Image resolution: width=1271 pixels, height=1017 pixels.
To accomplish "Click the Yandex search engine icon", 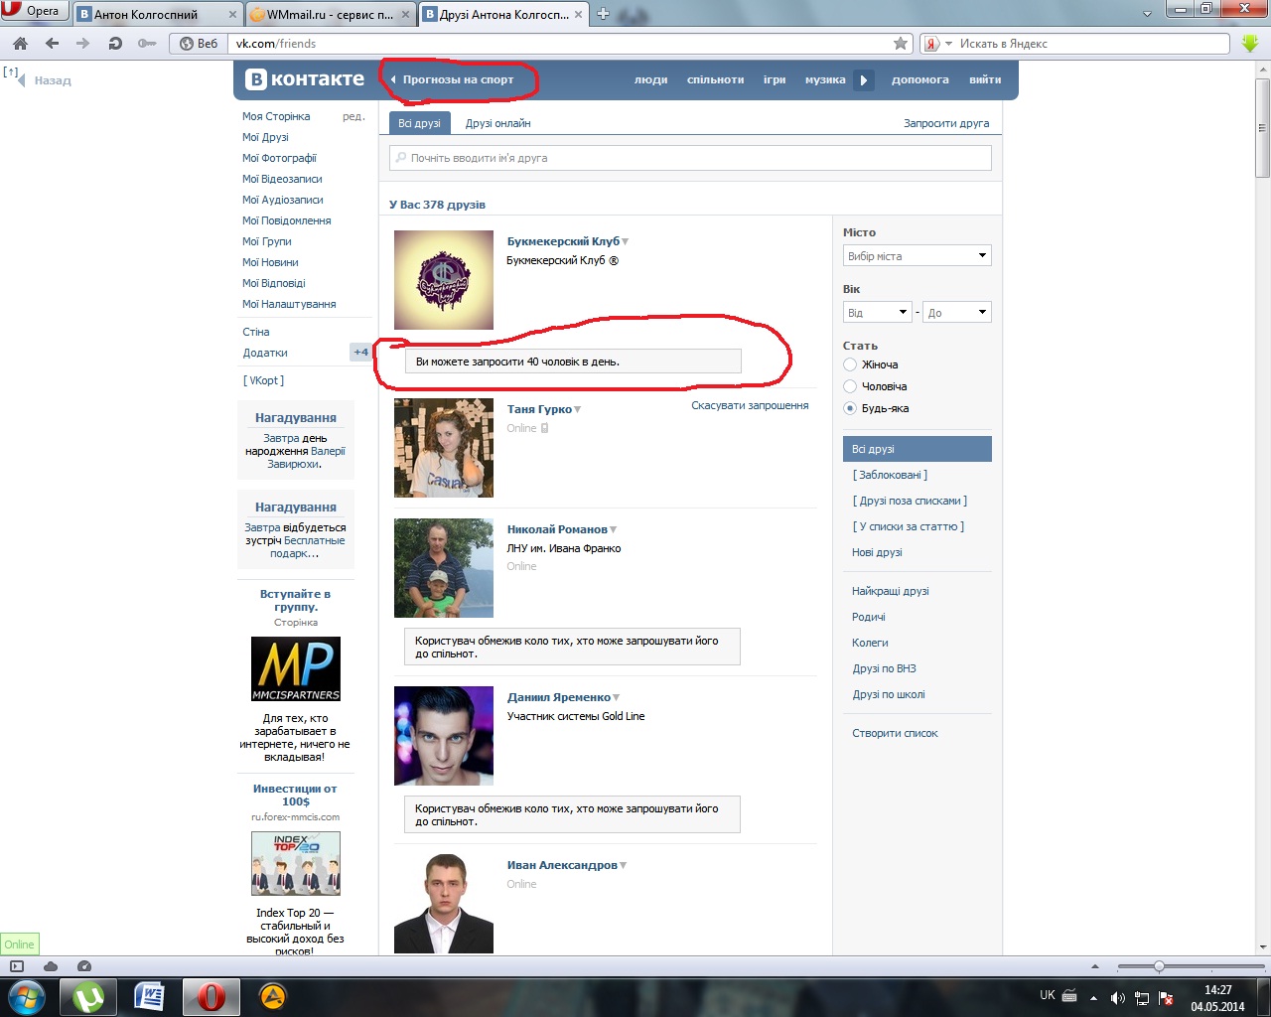I will (x=931, y=44).
